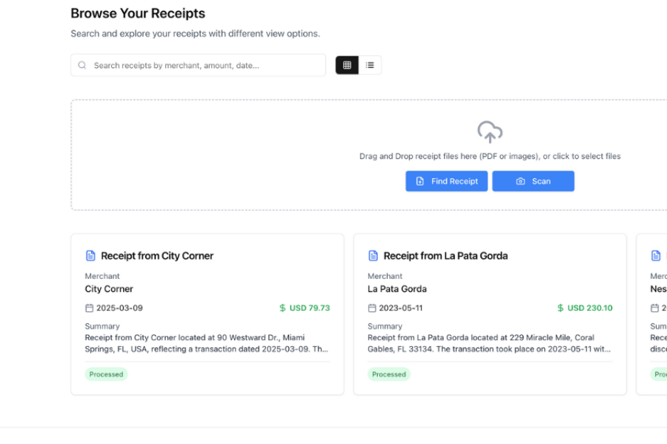Click the camera icon on Scan
Screen dimensions: 667x444
pyautogui.click(x=520, y=181)
